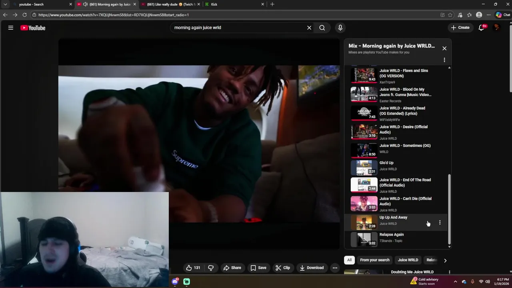The image size is (512, 288).
Task: Like the video (131 likes)
Action: (x=193, y=268)
